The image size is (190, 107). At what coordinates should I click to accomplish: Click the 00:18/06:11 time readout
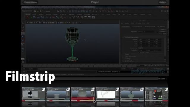pos(163,79)
